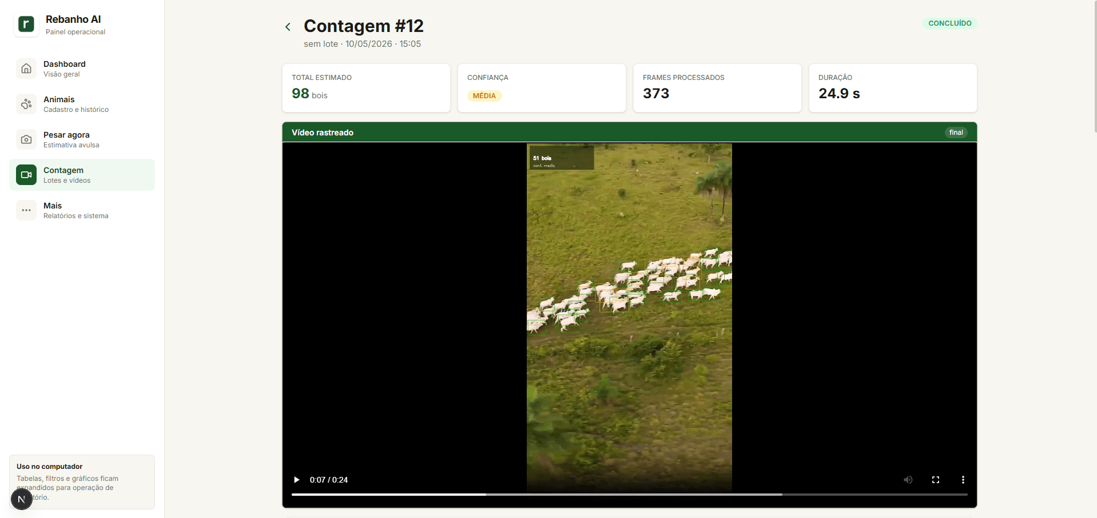Open the Mais three-dots icon
Viewport: 1097px width, 518px height.
(x=26, y=210)
